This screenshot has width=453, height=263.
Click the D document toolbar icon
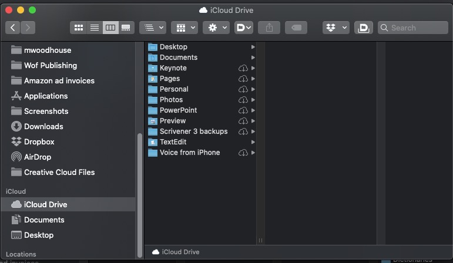pos(364,28)
